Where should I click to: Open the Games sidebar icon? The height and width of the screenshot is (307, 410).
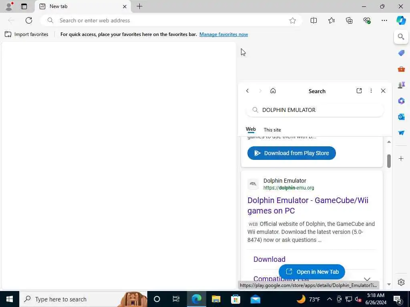tap(401, 85)
